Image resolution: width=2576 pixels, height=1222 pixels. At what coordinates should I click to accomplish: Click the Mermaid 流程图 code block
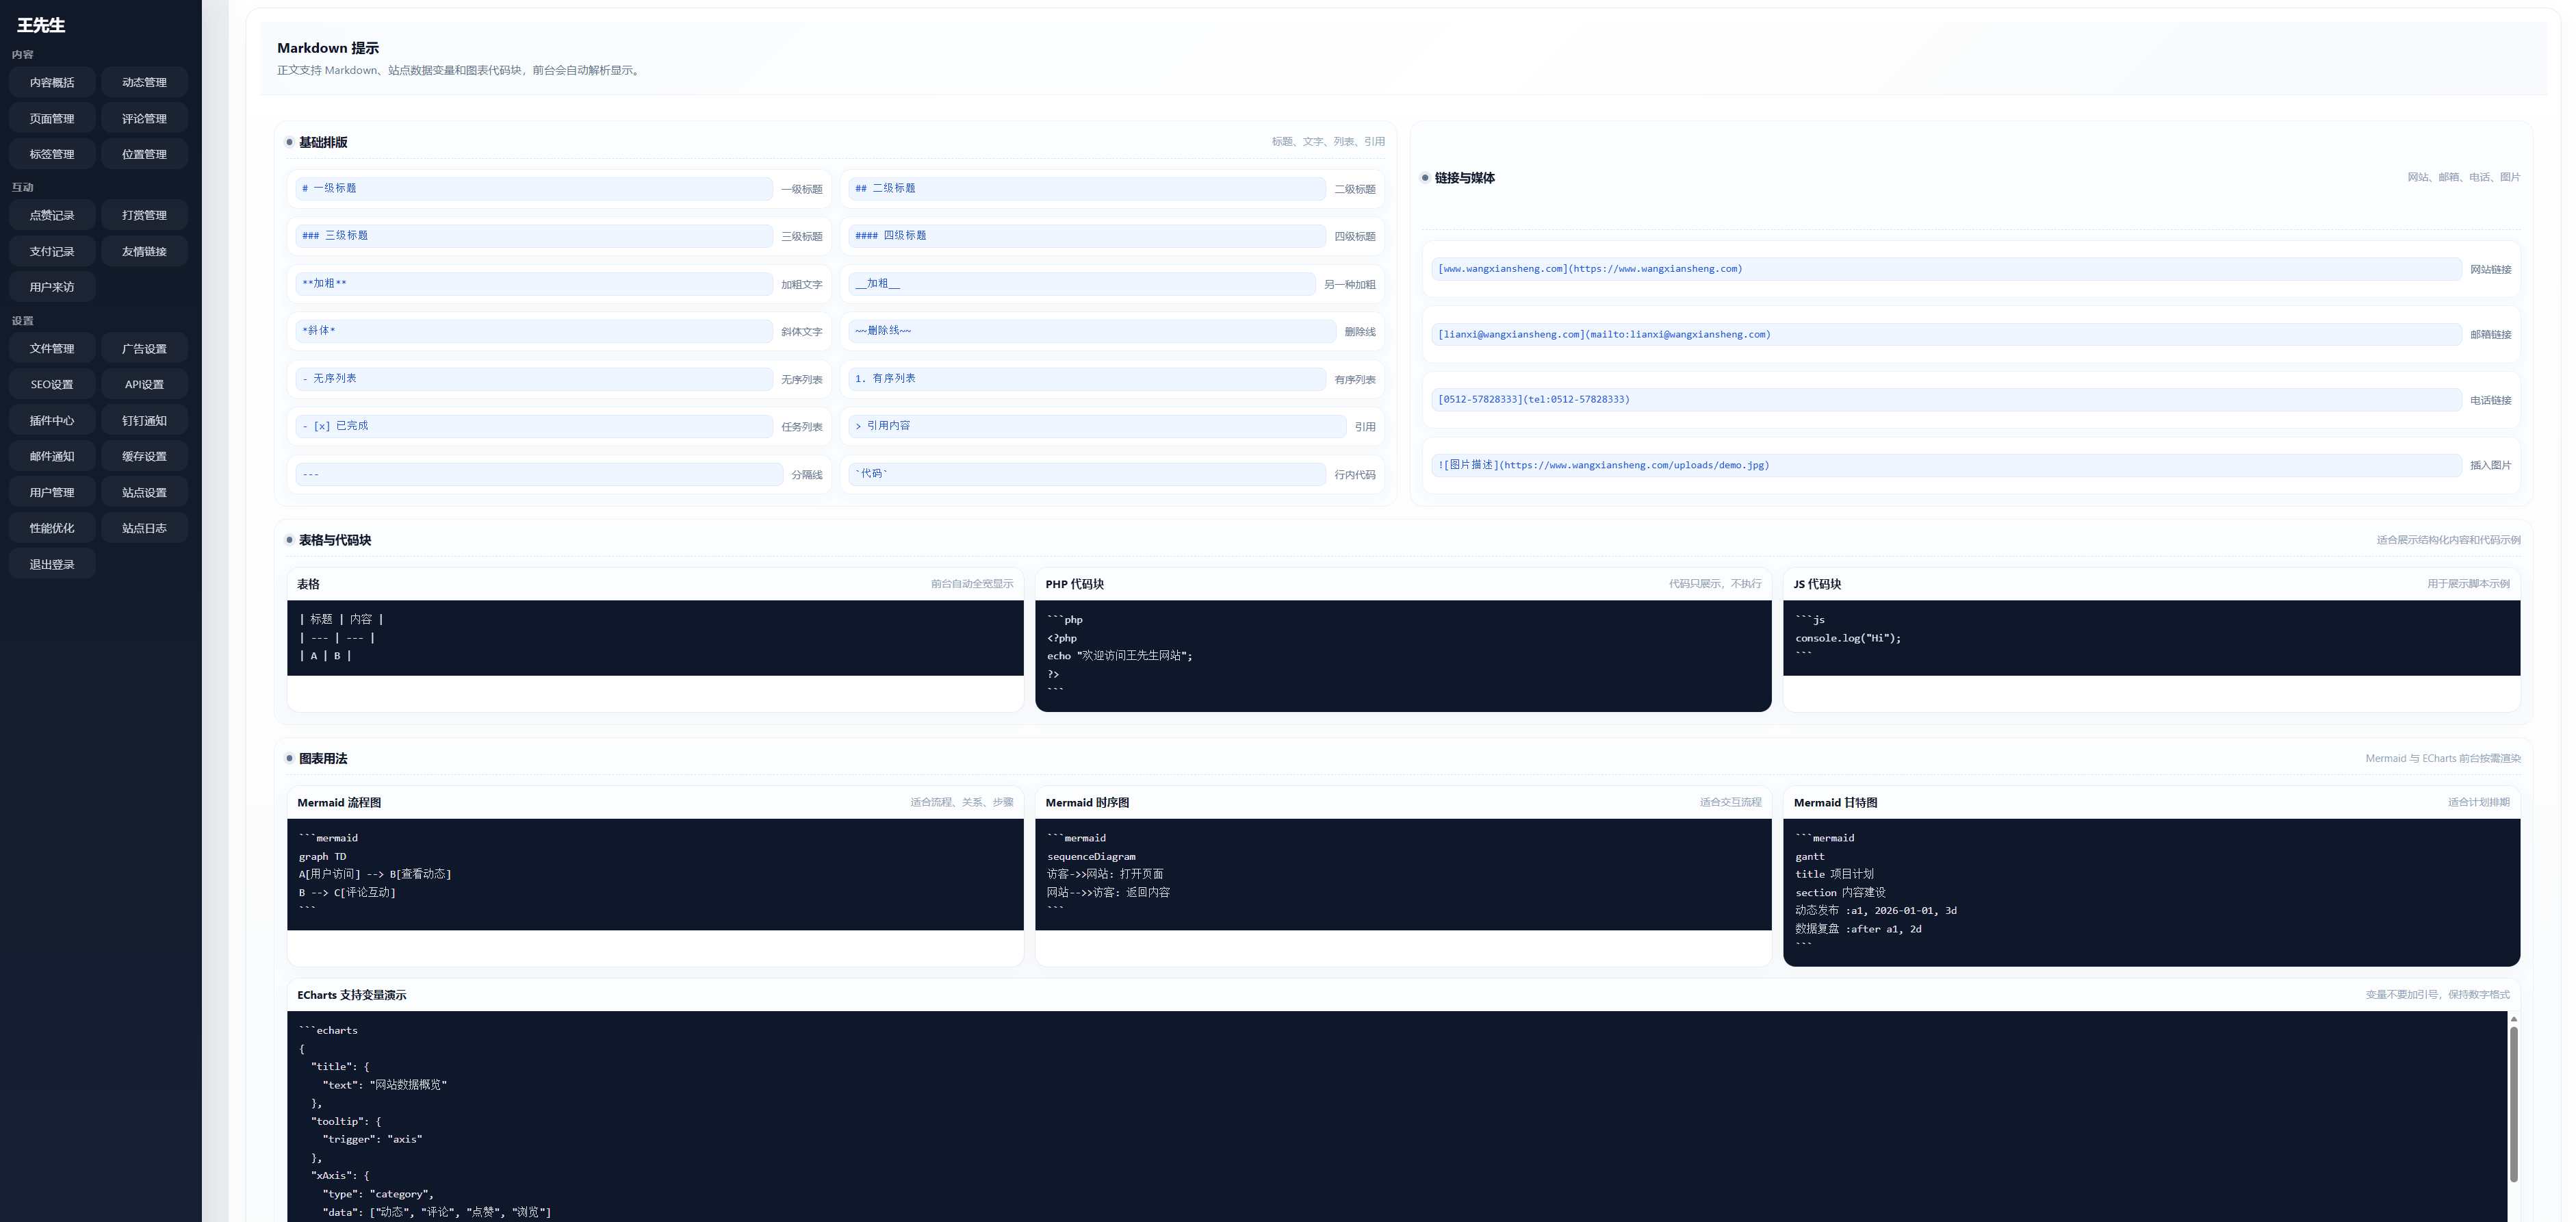click(655, 874)
